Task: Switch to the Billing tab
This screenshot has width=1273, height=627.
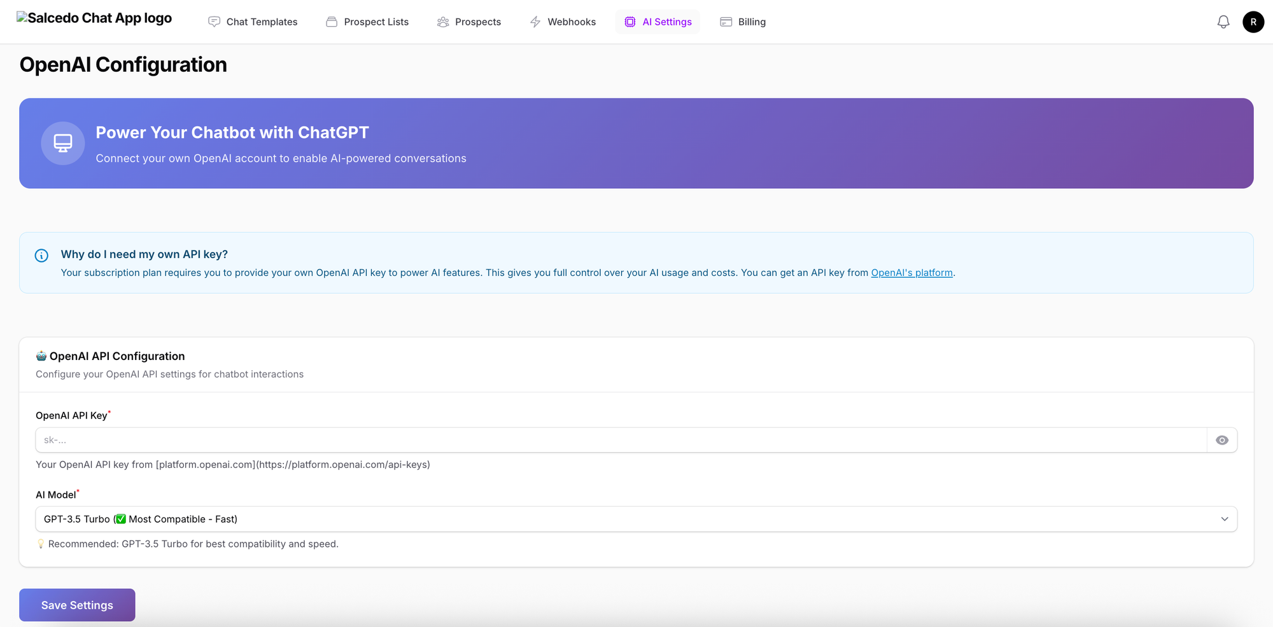Action: pos(751,22)
